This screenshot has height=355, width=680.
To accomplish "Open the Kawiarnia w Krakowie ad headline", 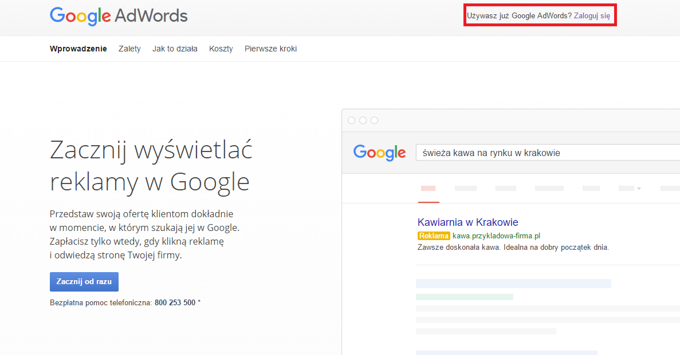I will [467, 222].
